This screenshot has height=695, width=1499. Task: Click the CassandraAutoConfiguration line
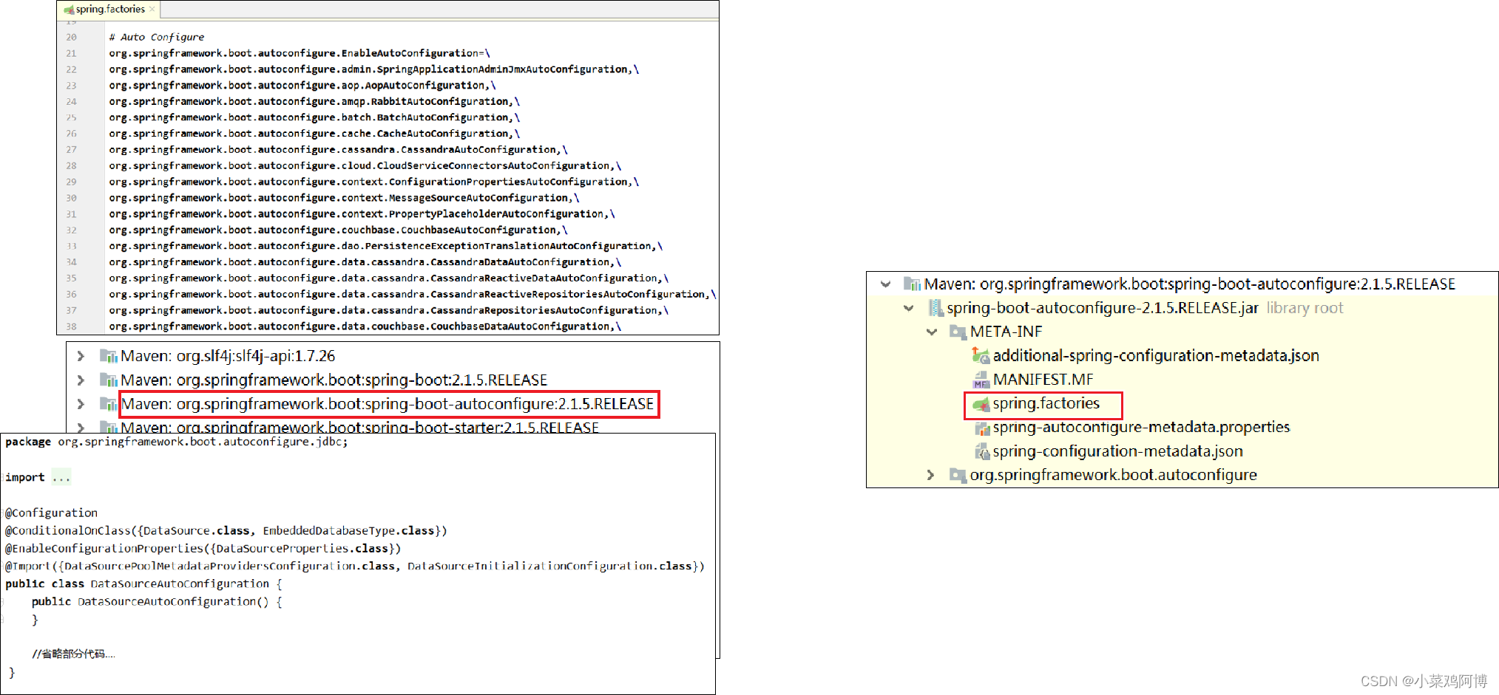pos(338,150)
